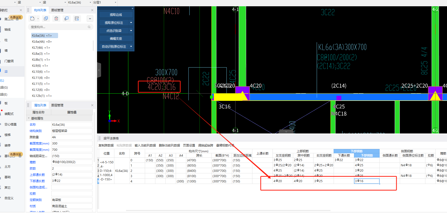Click 输入当前列数据 in beam table toolbar

coord(145,146)
